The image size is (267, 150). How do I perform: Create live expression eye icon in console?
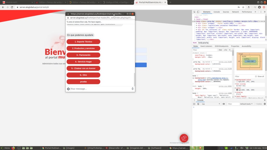(x=224, y=104)
